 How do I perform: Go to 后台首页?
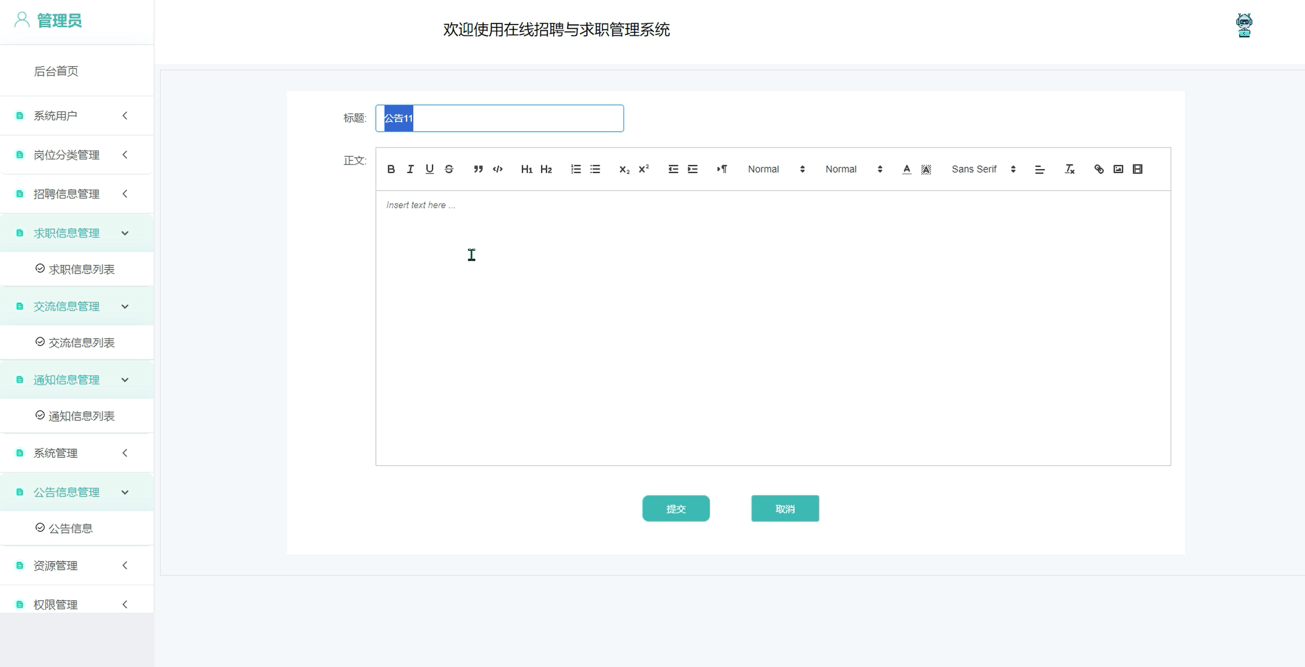(x=56, y=71)
